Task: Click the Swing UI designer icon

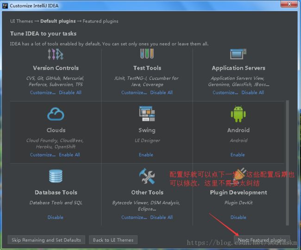Action: point(147,114)
